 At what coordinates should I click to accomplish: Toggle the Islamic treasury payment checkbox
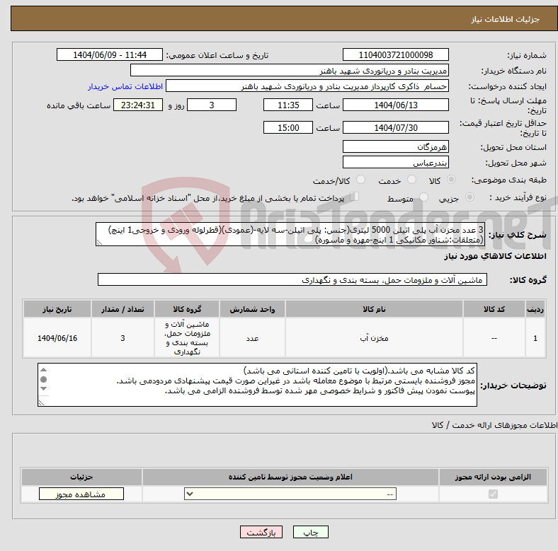[355, 197]
